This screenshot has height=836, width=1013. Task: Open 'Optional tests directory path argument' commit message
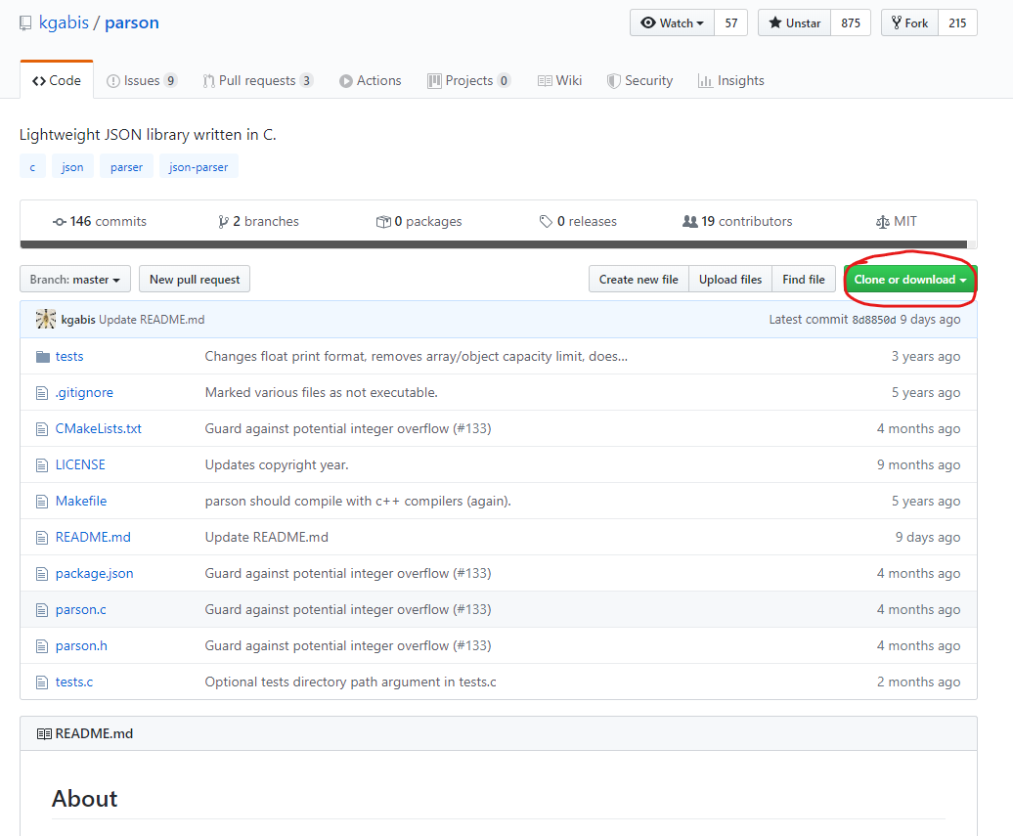351,682
